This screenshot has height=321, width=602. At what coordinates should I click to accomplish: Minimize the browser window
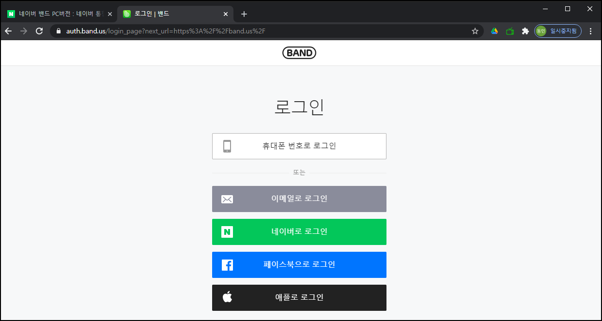click(x=545, y=9)
